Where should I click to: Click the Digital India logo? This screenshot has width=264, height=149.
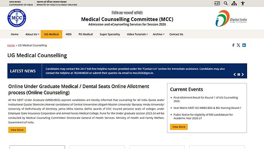pos(231,18)
